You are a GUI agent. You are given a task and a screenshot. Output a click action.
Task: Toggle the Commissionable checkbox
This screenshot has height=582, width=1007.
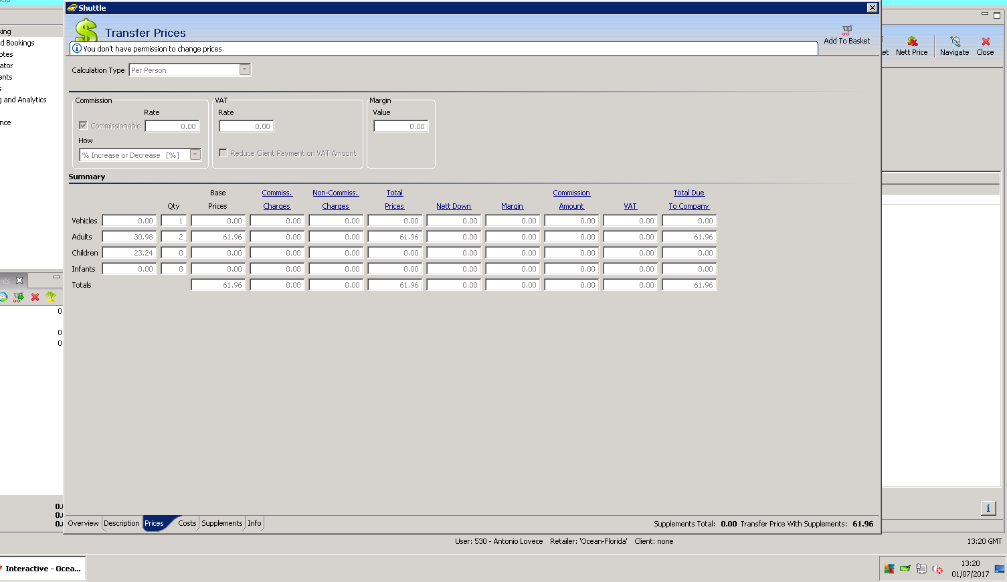(83, 126)
